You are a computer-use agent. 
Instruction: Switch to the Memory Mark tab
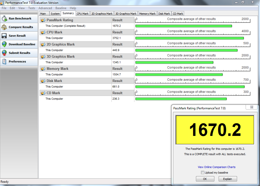[x=147, y=13]
